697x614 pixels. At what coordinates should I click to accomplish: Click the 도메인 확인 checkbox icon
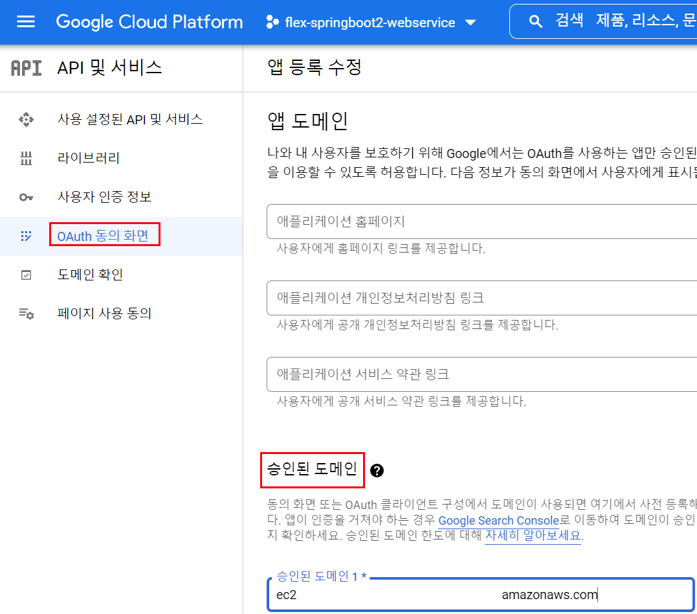click(27, 275)
